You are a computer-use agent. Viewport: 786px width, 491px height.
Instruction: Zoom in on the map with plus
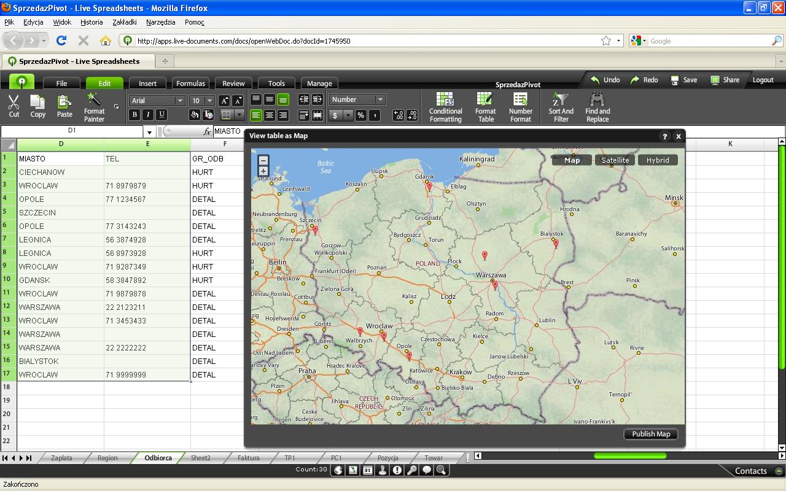click(x=263, y=171)
